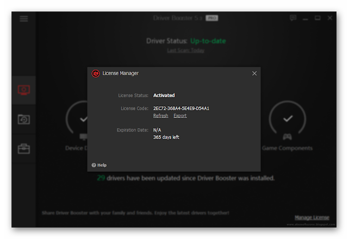
Task: Click the Device Drivers checkmark circle
Action: [77, 117]
